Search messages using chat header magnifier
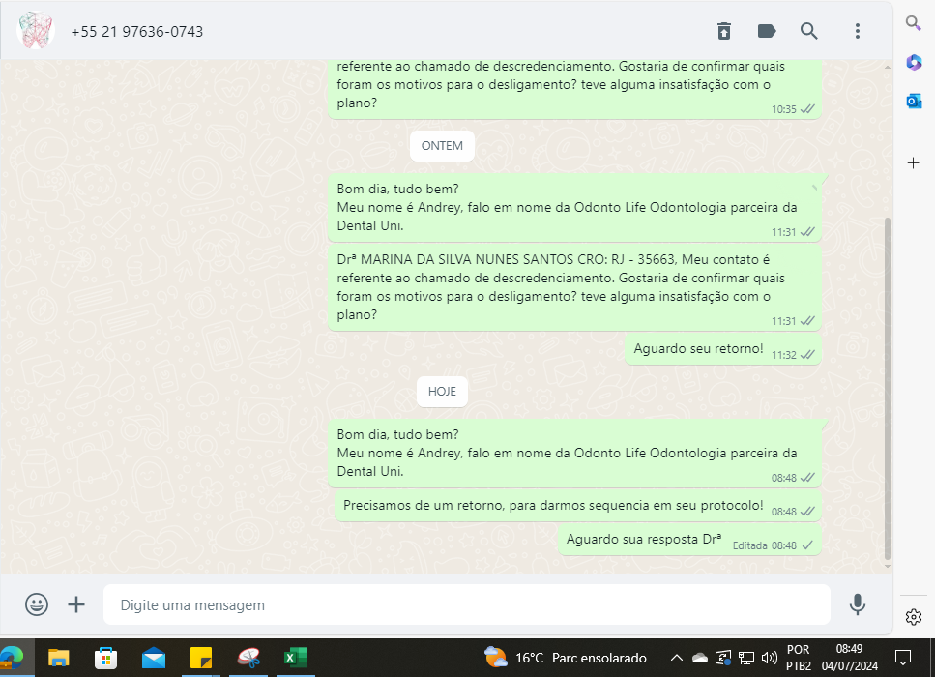935x677 pixels. coord(809,31)
